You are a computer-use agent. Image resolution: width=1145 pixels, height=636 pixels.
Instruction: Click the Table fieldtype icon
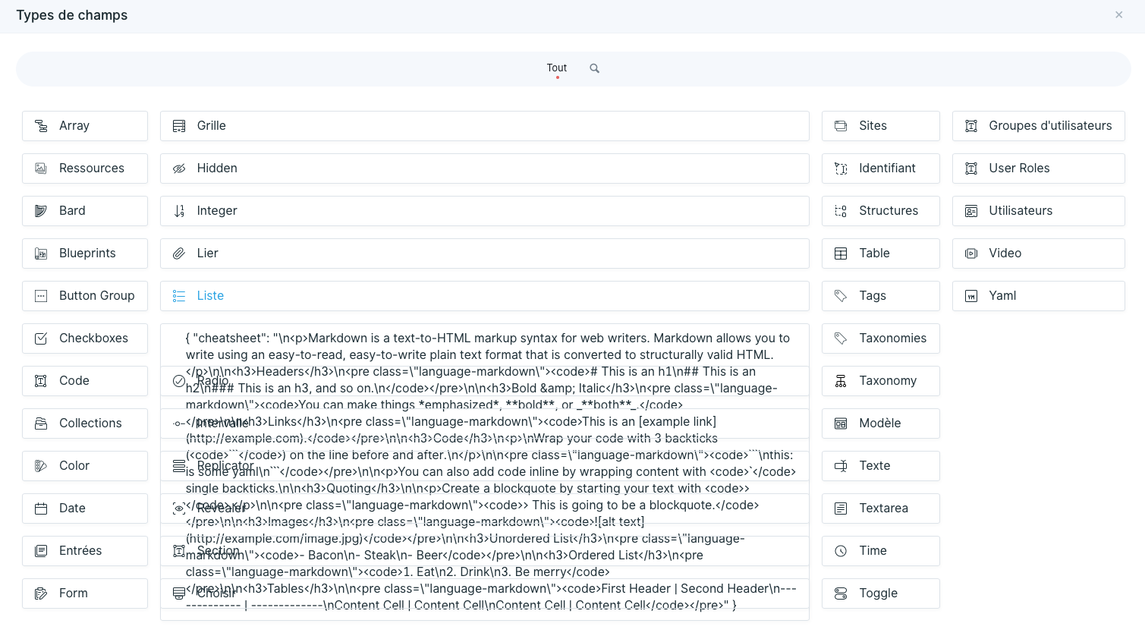[841, 253]
